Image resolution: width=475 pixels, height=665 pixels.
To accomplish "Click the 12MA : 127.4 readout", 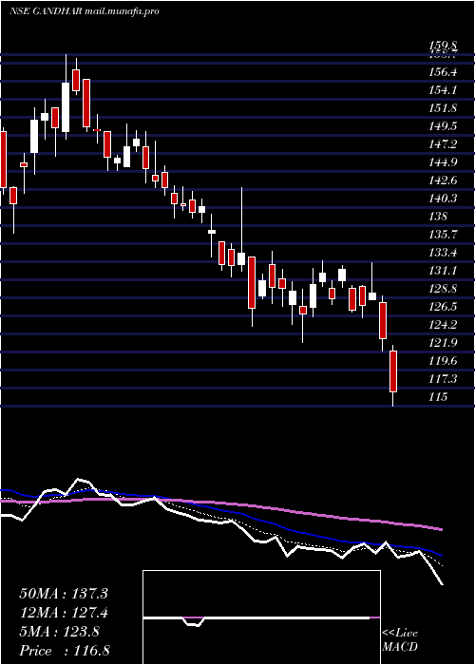I will tap(64, 613).
